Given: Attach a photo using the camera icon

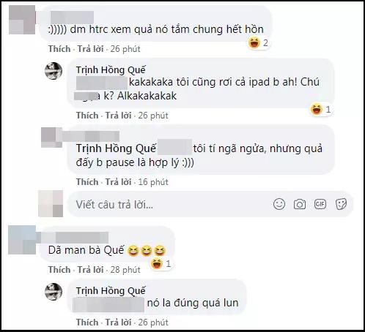Looking at the screenshot, I should [300, 204].
